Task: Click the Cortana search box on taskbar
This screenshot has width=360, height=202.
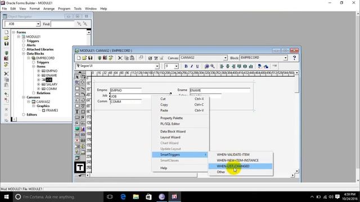Action: pyautogui.click(x=57, y=197)
